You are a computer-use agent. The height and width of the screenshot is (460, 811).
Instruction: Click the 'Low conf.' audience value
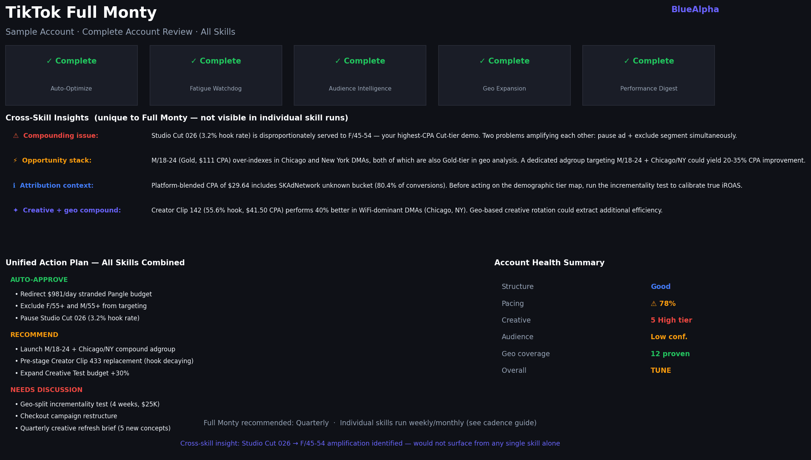pos(669,337)
